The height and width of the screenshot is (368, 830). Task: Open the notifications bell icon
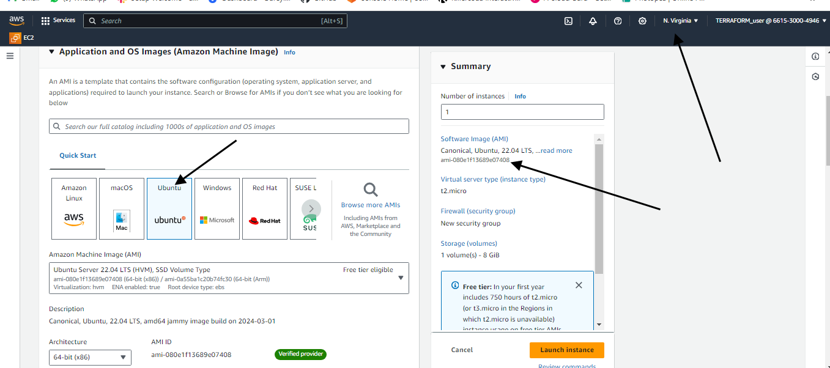[x=593, y=21]
